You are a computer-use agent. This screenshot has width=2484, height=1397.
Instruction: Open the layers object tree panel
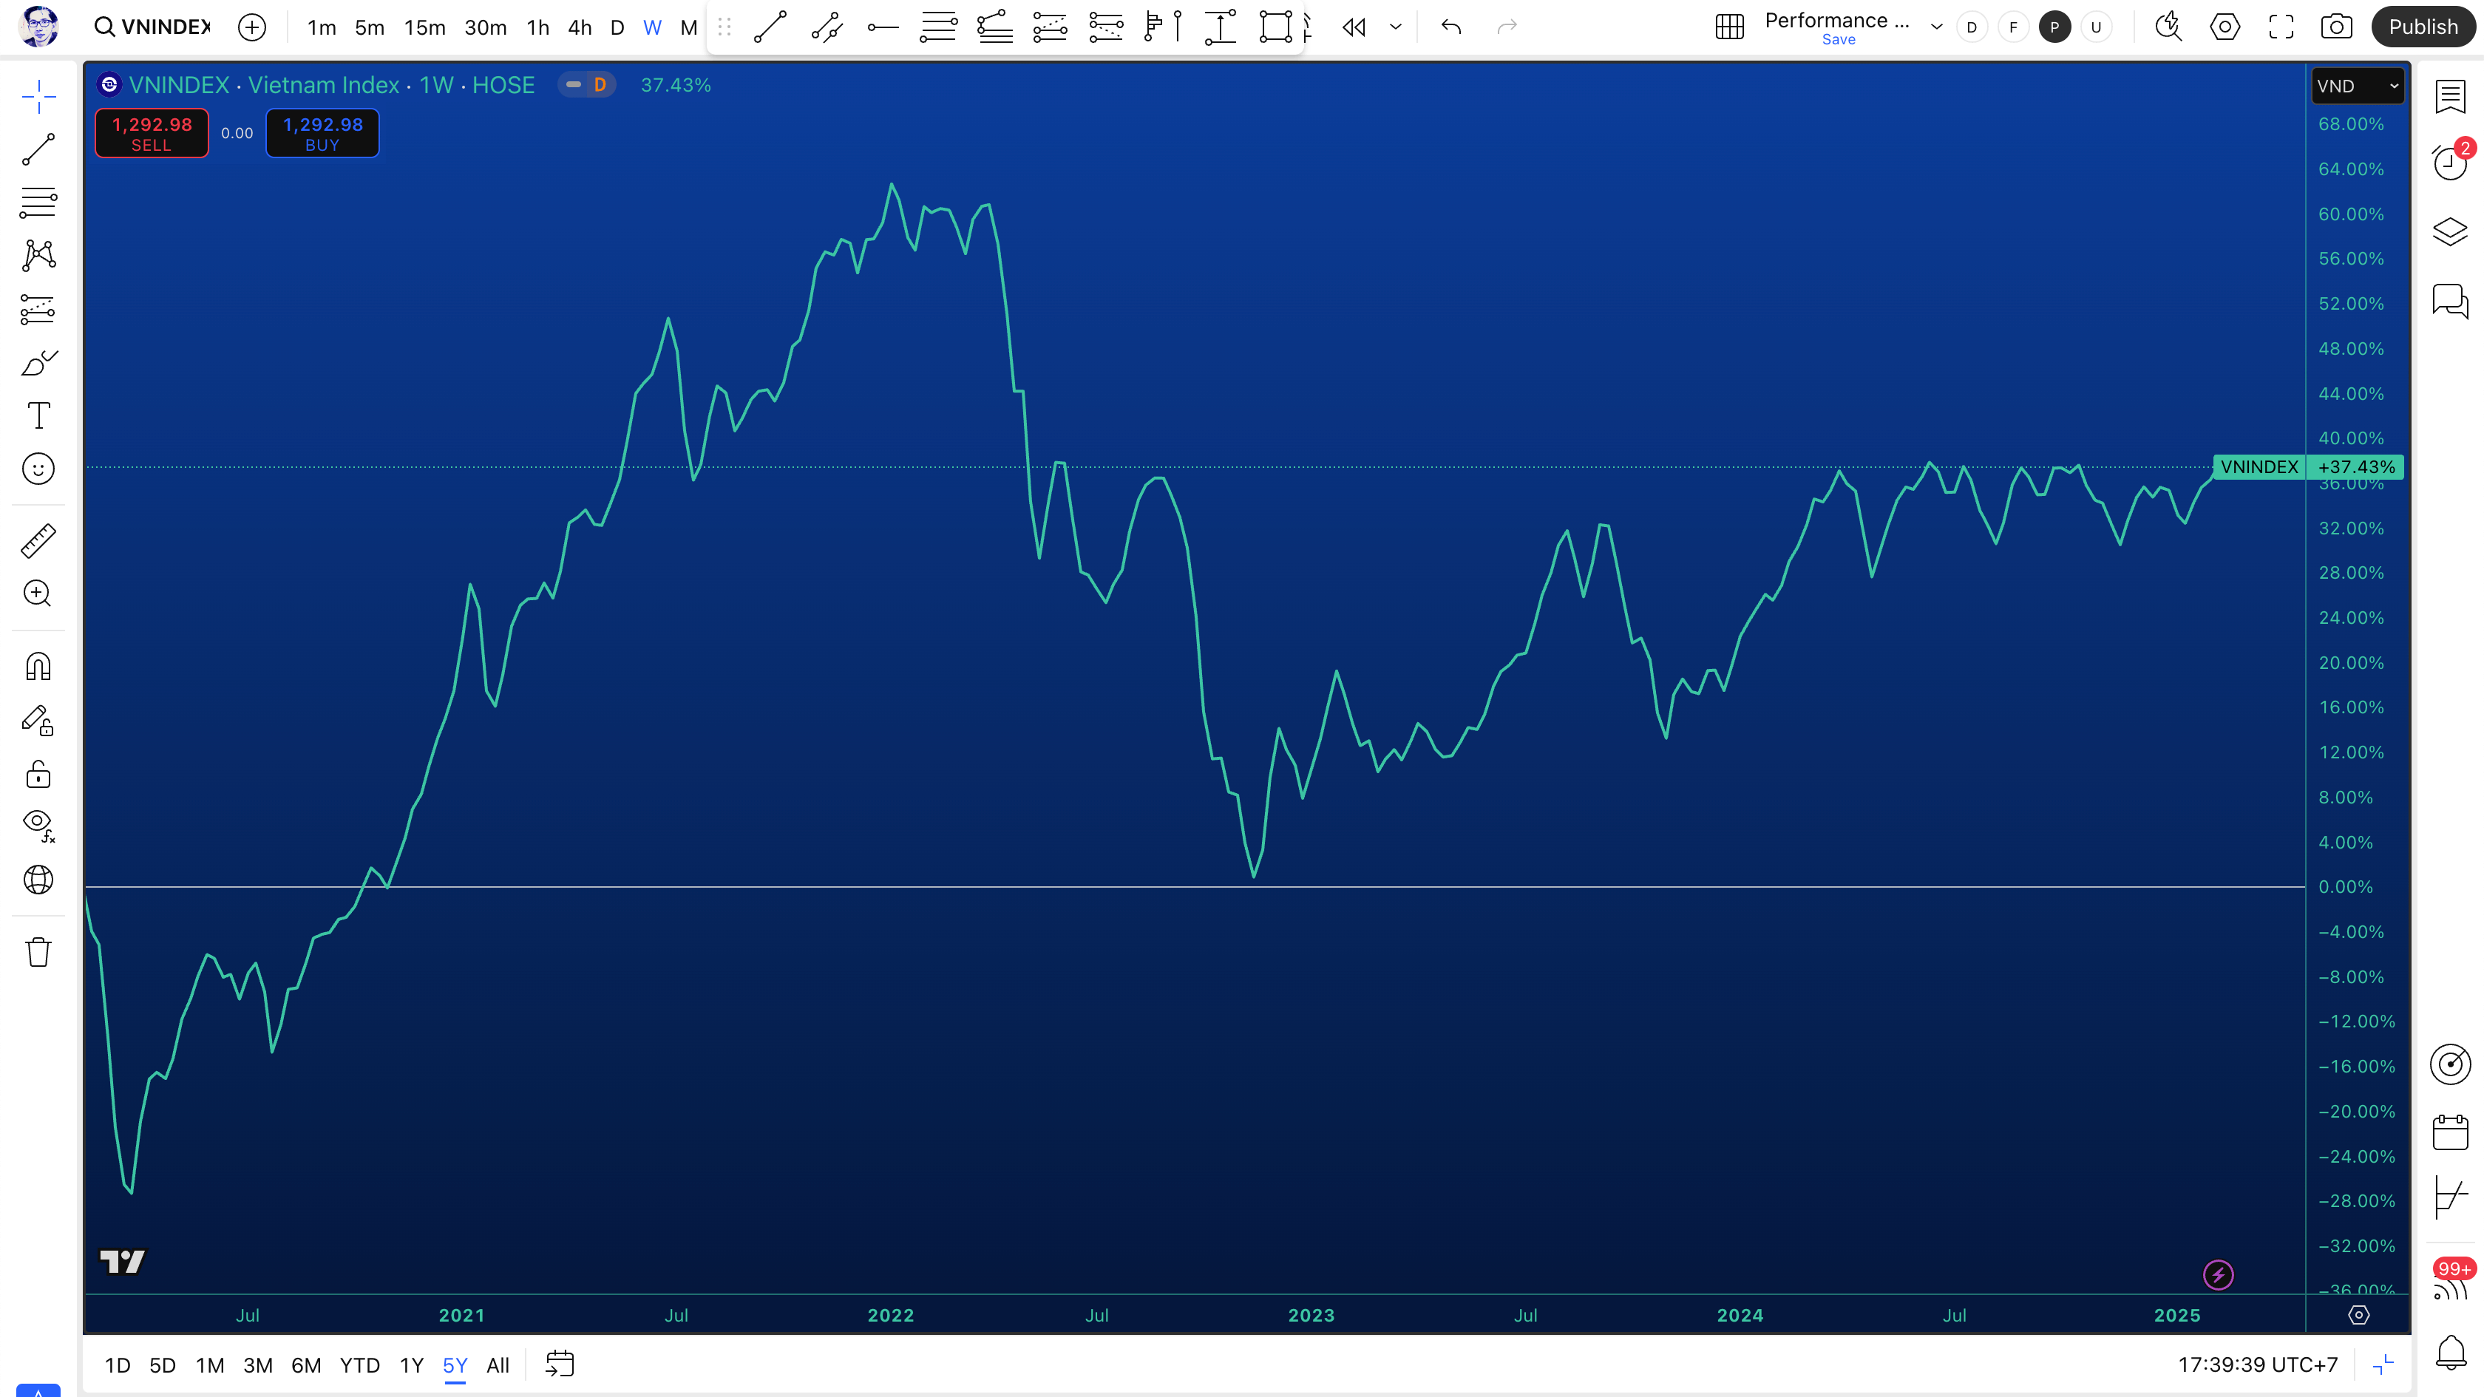pos(2450,231)
